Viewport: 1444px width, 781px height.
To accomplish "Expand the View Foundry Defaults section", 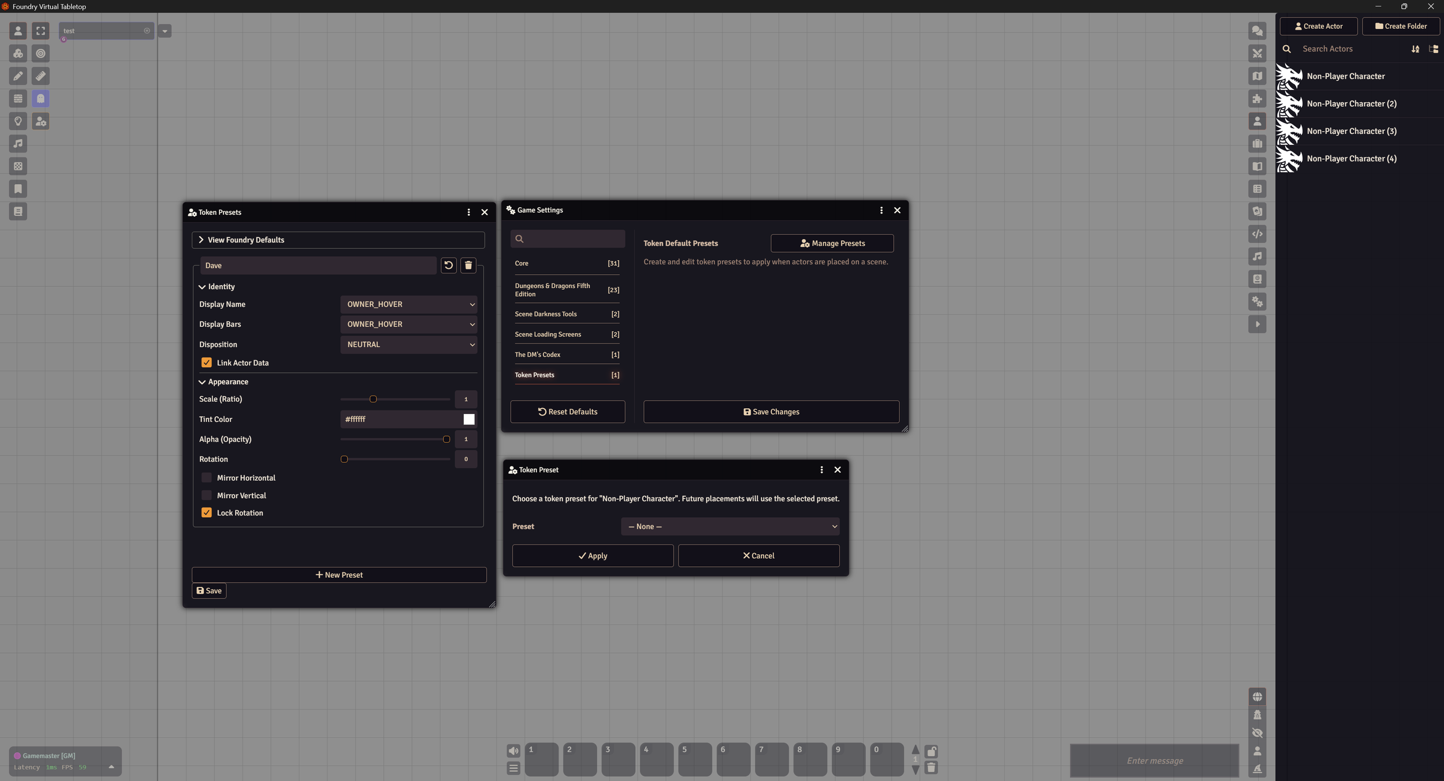I will pos(338,240).
